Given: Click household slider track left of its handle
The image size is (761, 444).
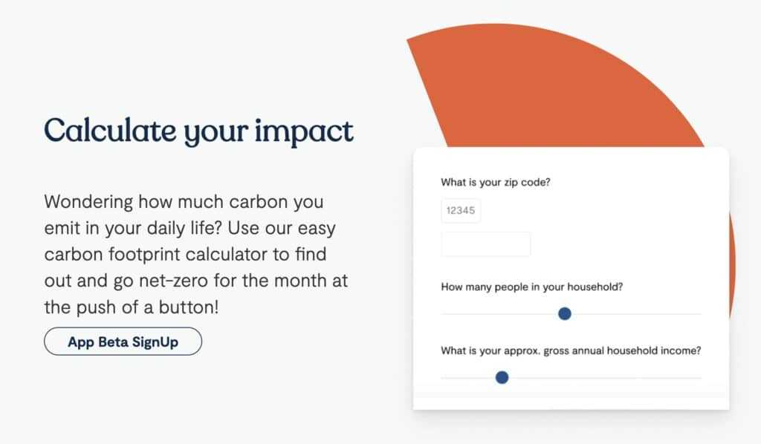Looking at the screenshot, I should click(499, 314).
